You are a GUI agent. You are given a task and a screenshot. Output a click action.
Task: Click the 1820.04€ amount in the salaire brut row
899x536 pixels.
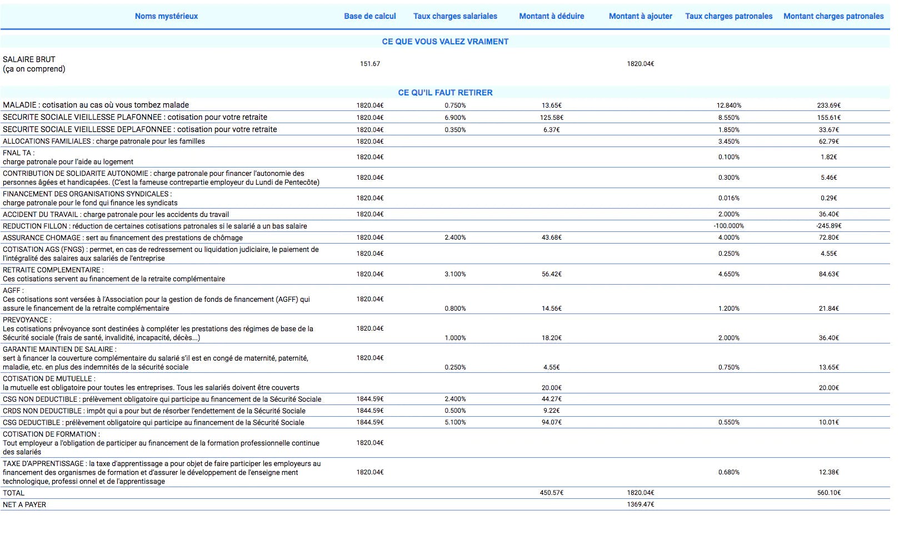click(641, 64)
